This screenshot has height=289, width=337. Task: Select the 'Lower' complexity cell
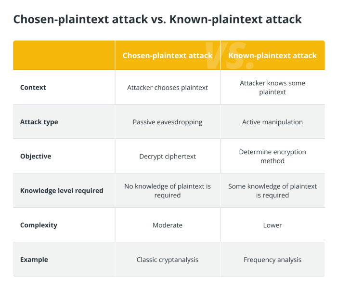(x=272, y=225)
